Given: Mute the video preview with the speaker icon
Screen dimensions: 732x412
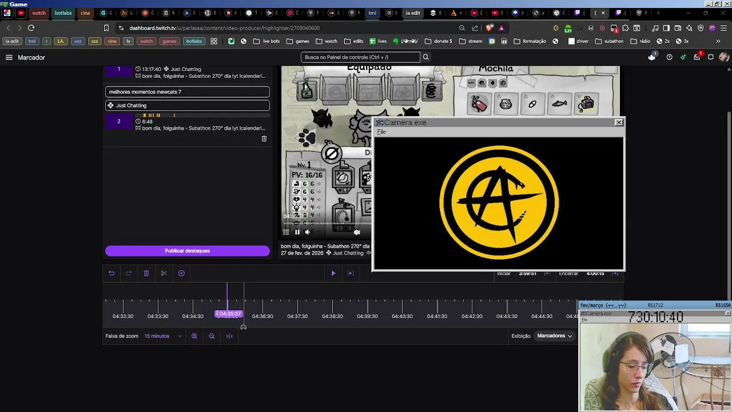Looking at the screenshot, I should tap(307, 232).
